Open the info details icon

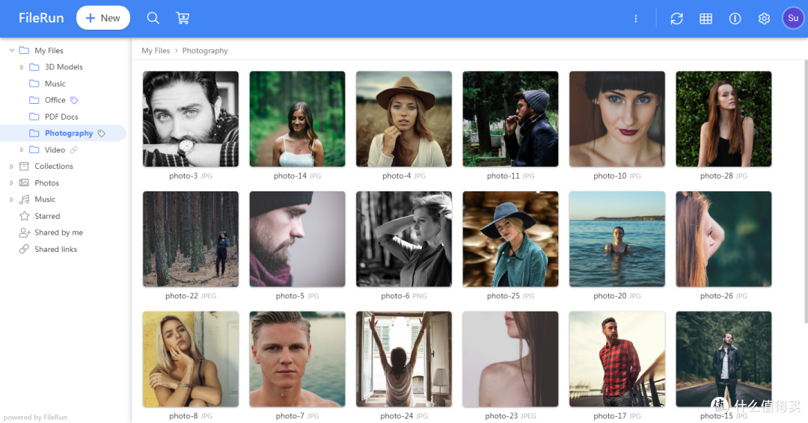[735, 19]
